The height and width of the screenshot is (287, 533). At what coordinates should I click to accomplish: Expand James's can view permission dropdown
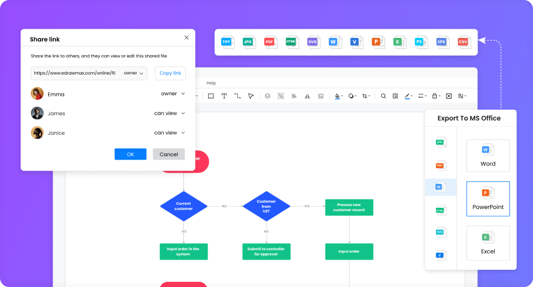(x=170, y=114)
